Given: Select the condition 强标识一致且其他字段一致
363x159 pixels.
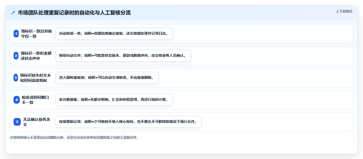Looking at the screenshot, I should pyautogui.click(x=36, y=34).
